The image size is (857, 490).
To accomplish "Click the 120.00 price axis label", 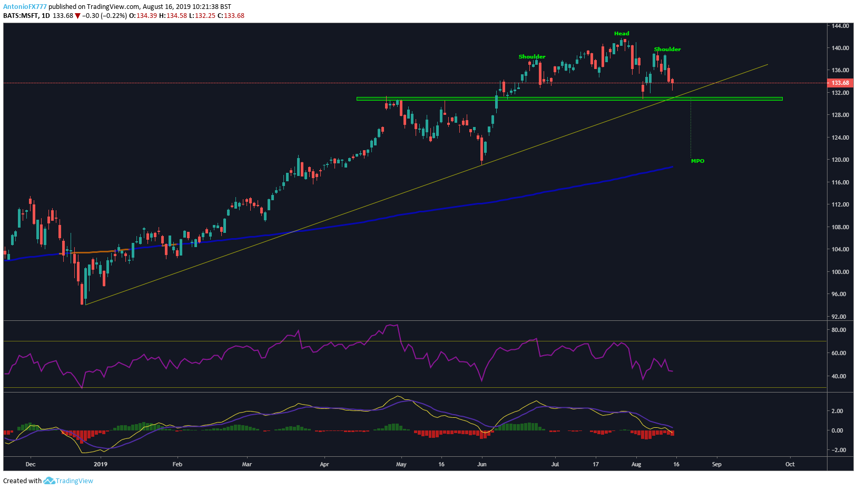I will click(840, 160).
